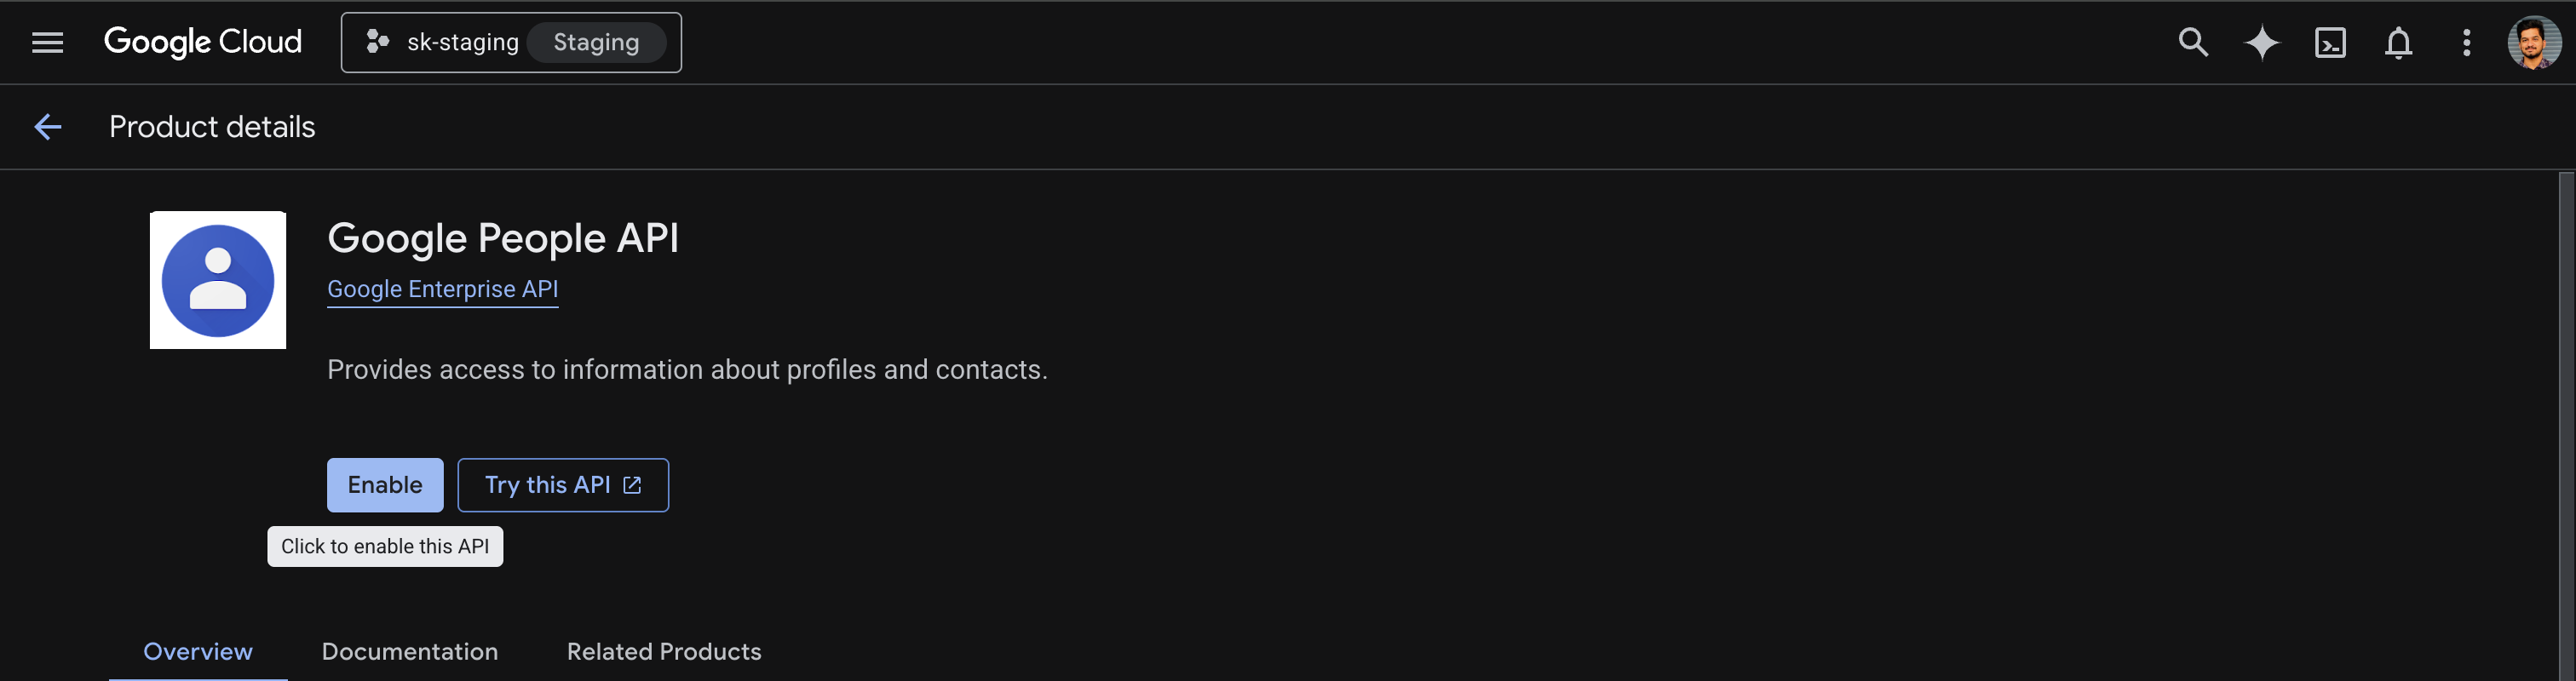Click the project picker hexagon icon

click(377, 42)
